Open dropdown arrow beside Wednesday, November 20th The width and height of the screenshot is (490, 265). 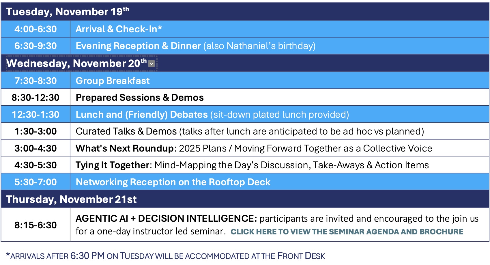152,64
